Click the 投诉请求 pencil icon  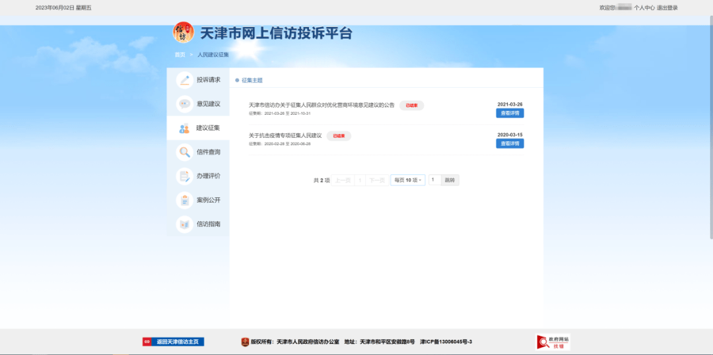[184, 80]
